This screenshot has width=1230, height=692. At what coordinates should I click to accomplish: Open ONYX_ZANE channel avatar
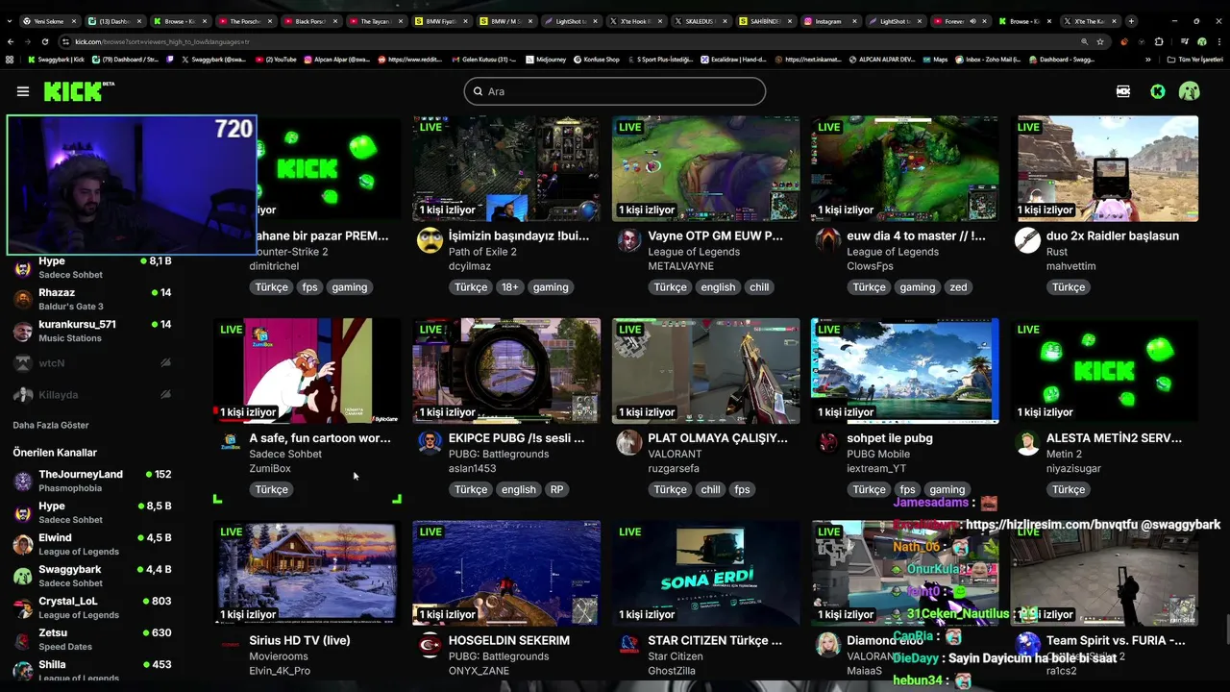click(x=430, y=645)
